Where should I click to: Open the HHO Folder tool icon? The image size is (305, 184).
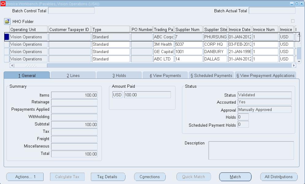click(7, 21)
